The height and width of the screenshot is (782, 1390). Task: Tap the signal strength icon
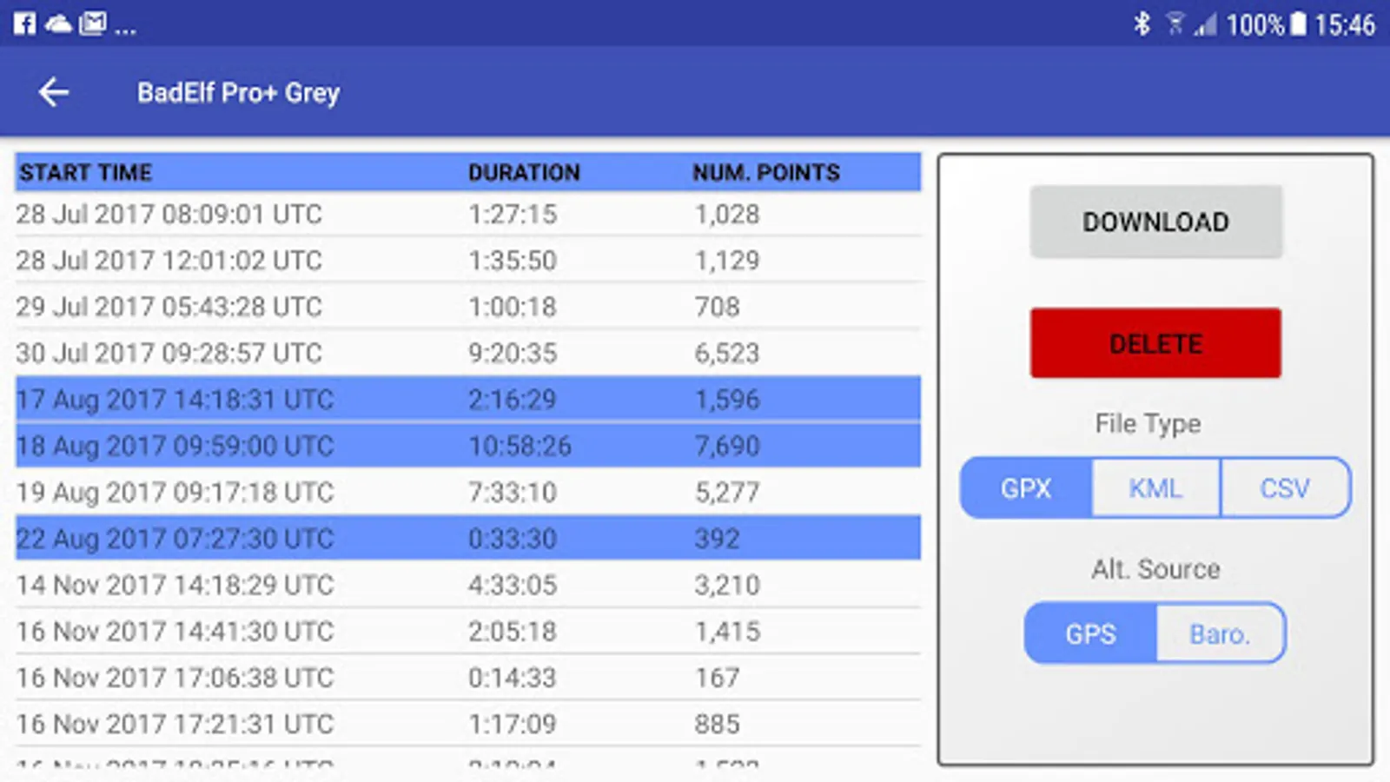pos(1205,24)
